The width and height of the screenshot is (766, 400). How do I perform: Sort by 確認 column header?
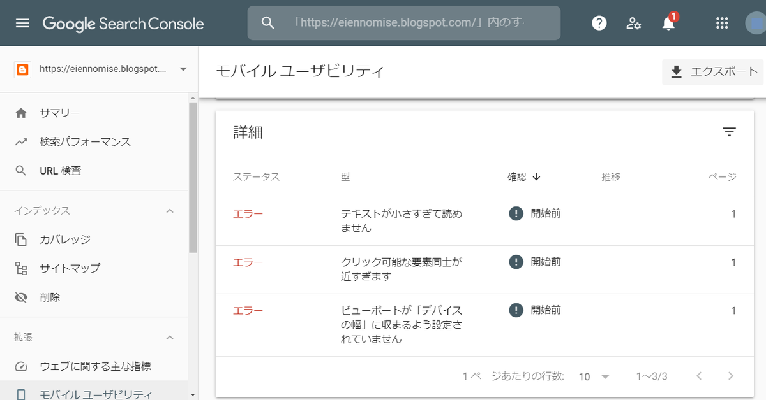pos(517,176)
